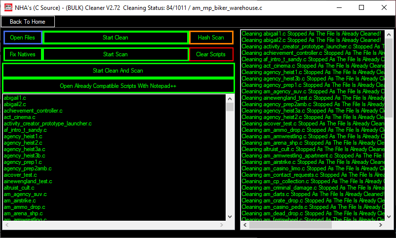Click log panel horizontal scroll right arrow

(381, 225)
